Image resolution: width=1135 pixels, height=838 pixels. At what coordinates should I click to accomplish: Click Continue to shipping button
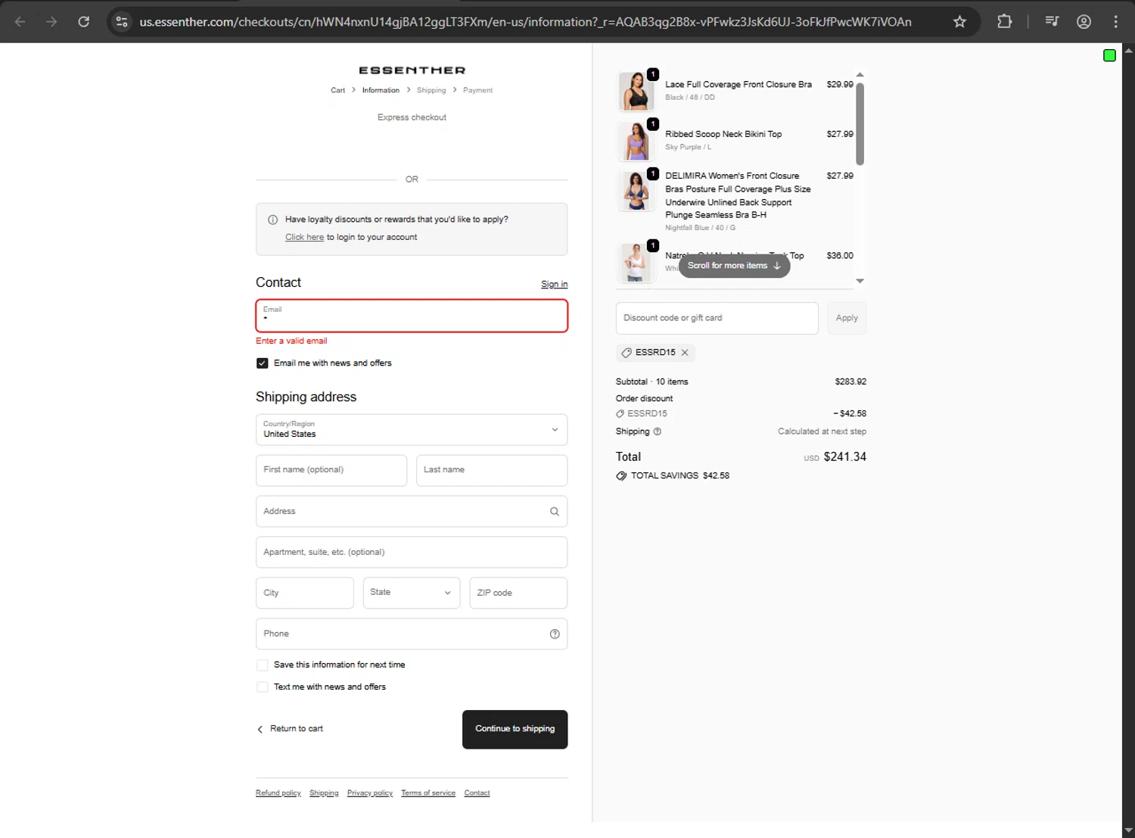click(515, 730)
